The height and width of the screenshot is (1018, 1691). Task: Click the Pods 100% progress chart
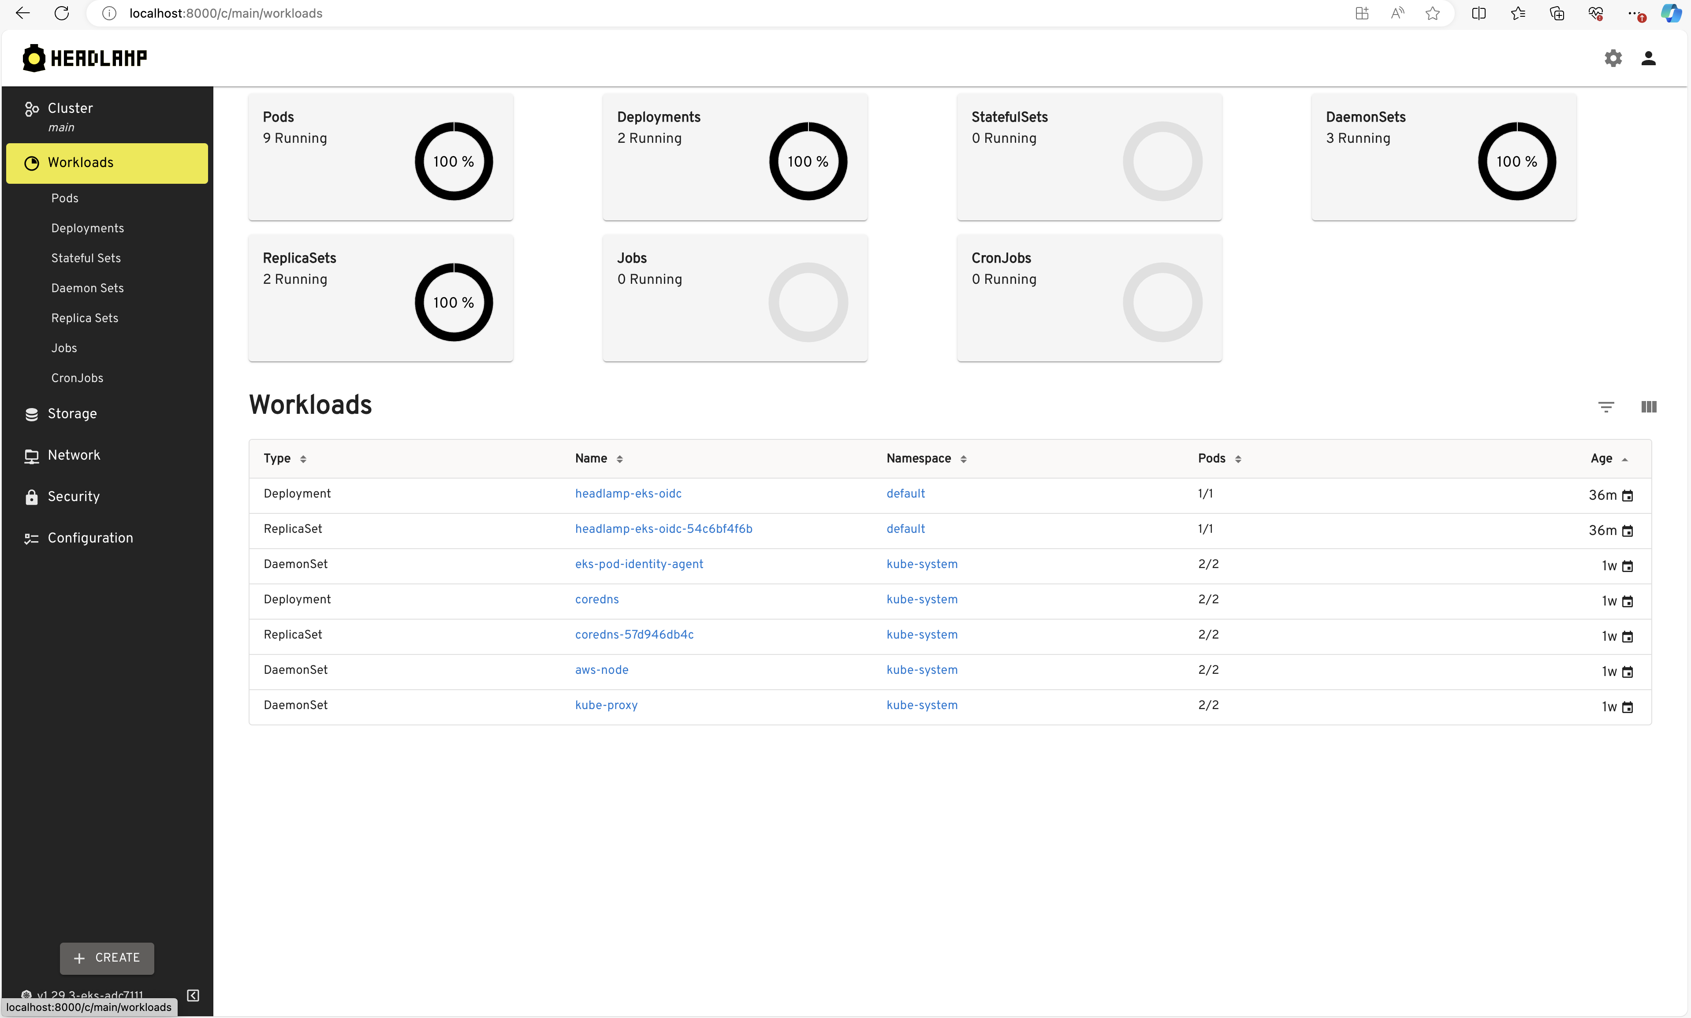point(454,161)
